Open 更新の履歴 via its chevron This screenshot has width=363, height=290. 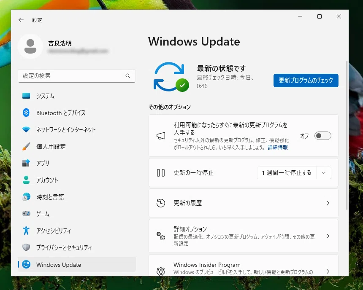tap(328, 203)
